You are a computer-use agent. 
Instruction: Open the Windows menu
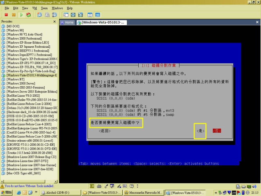click(57, 8)
